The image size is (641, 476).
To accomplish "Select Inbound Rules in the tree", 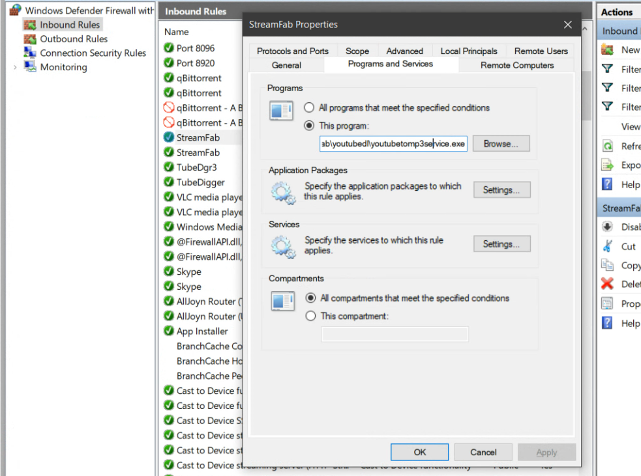I will [x=70, y=25].
